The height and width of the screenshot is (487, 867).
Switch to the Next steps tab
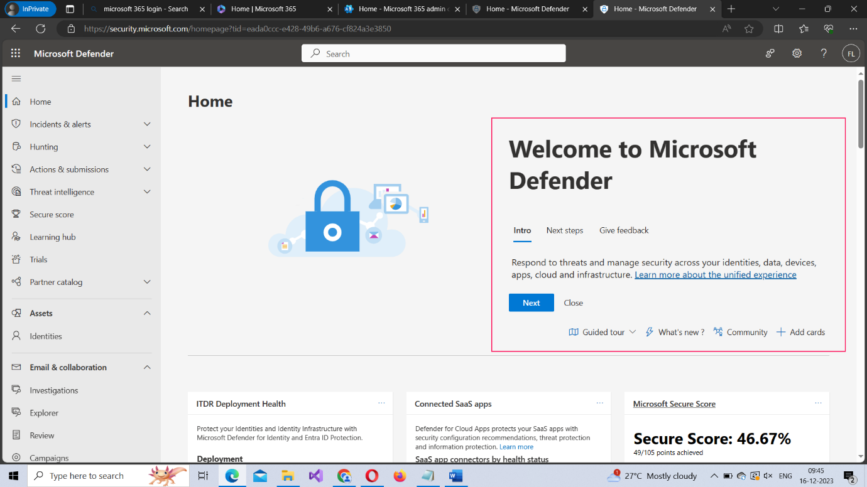pos(565,230)
